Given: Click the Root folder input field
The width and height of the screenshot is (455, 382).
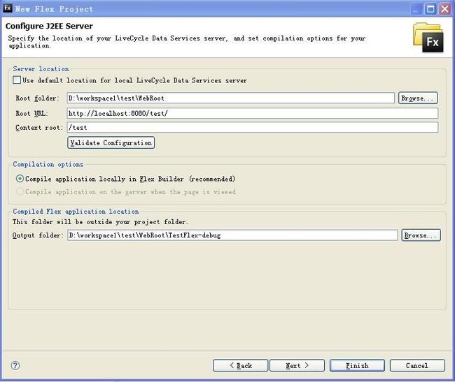Looking at the screenshot, I should click(231, 98).
